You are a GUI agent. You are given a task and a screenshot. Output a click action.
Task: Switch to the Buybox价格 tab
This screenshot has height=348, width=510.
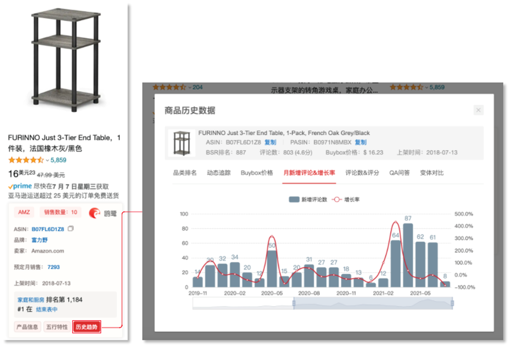[x=257, y=173]
